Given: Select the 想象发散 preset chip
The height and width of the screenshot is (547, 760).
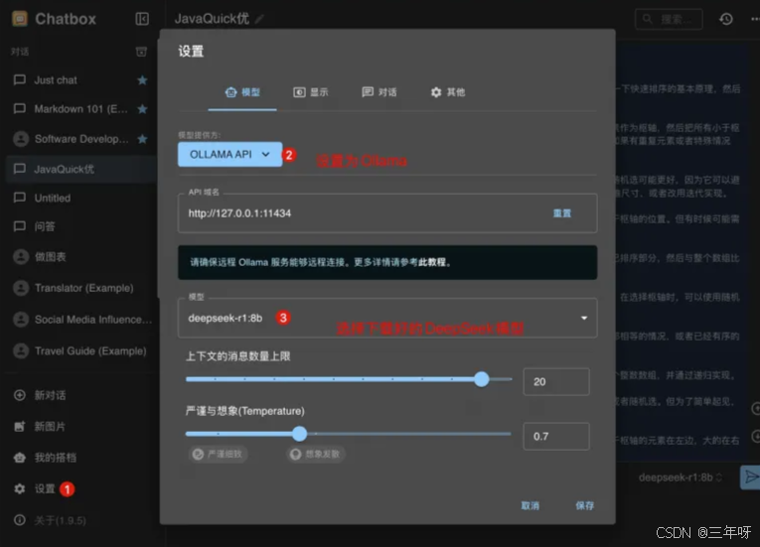Looking at the screenshot, I should click(316, 454).
